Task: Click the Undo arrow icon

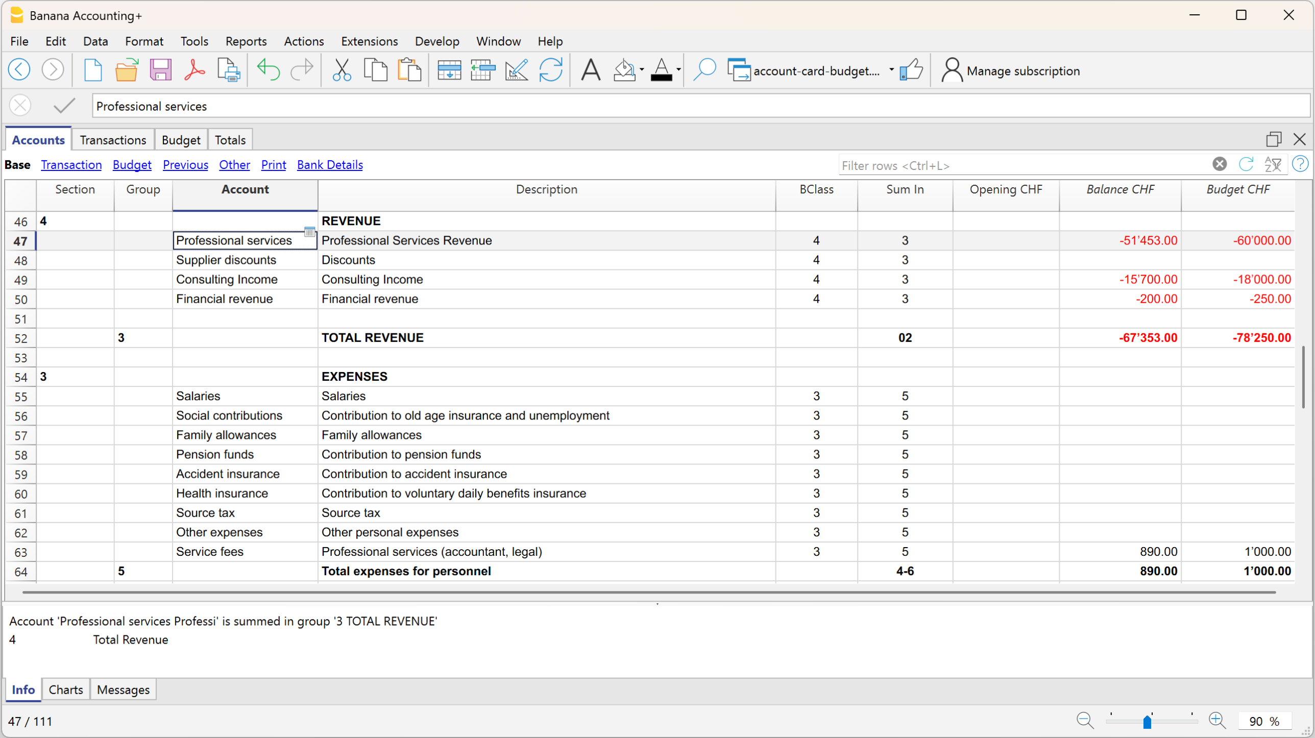Action: (268, 70)
